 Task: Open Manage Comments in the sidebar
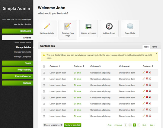click(22, 52)
